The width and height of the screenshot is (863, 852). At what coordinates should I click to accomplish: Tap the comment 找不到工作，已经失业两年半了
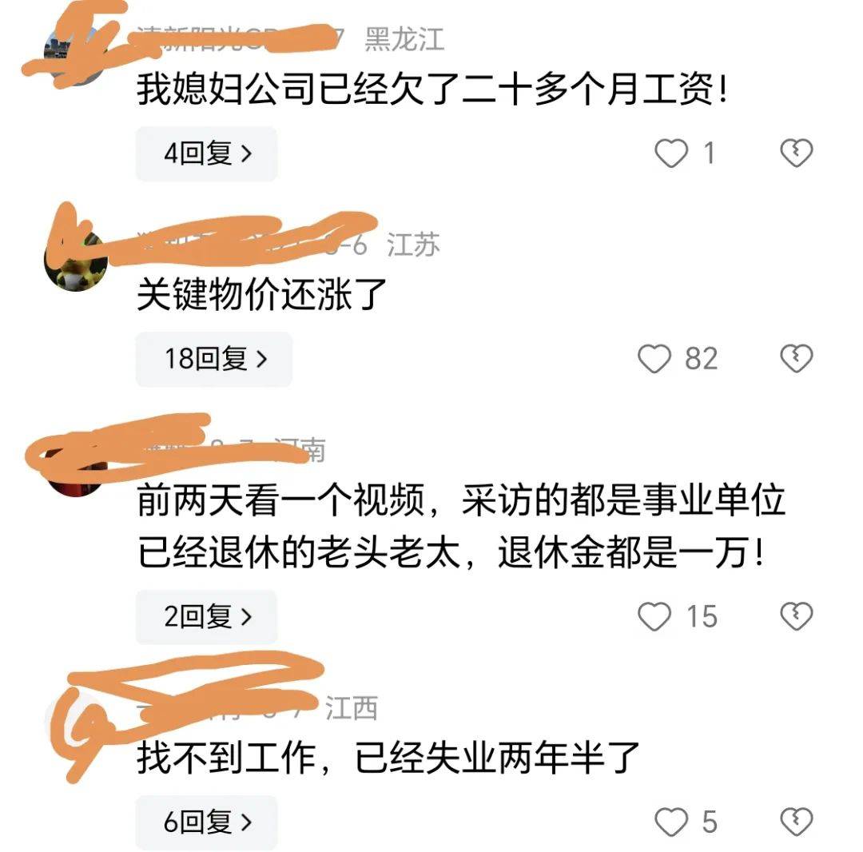click(388, 758)
